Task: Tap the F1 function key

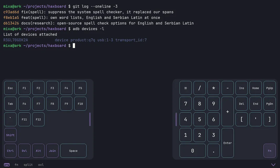Action: click(24, 88)
